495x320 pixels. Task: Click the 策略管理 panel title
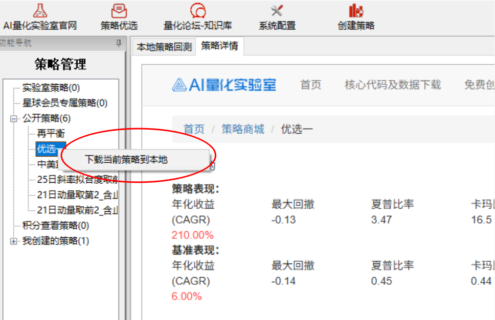60,64
